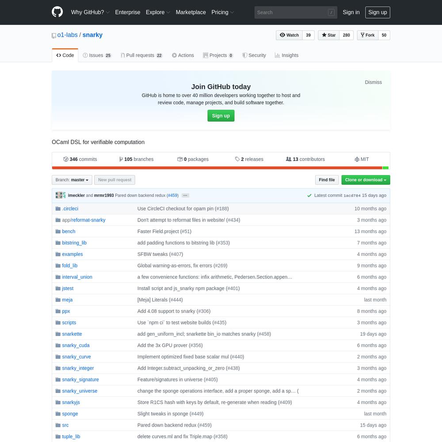442x442 pixels.
Task: Click the folder icon next to meja
Action: 58,300
